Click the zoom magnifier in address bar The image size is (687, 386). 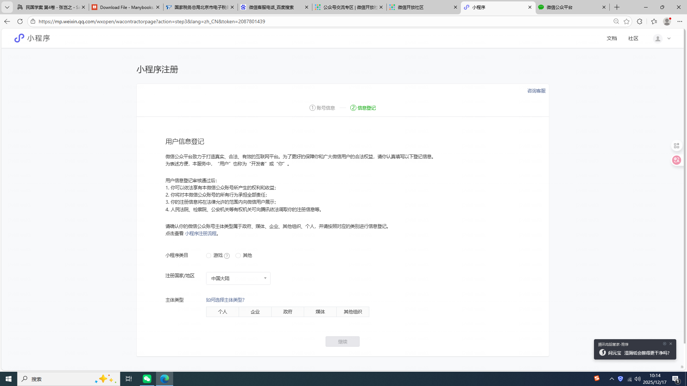click(x=616, y=21)
